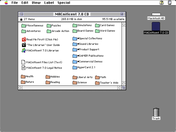Click the Liberal Arts folder icon
The height and width of the screenshot is (132, 176).
point(75,78)
